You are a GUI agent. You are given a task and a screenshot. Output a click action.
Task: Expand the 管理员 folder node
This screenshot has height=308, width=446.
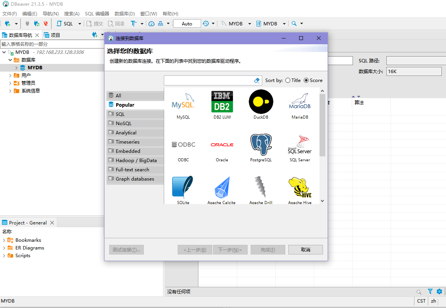10,83
